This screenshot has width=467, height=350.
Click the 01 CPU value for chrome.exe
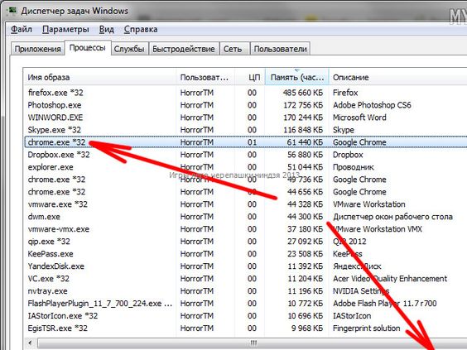coord(252,142)
